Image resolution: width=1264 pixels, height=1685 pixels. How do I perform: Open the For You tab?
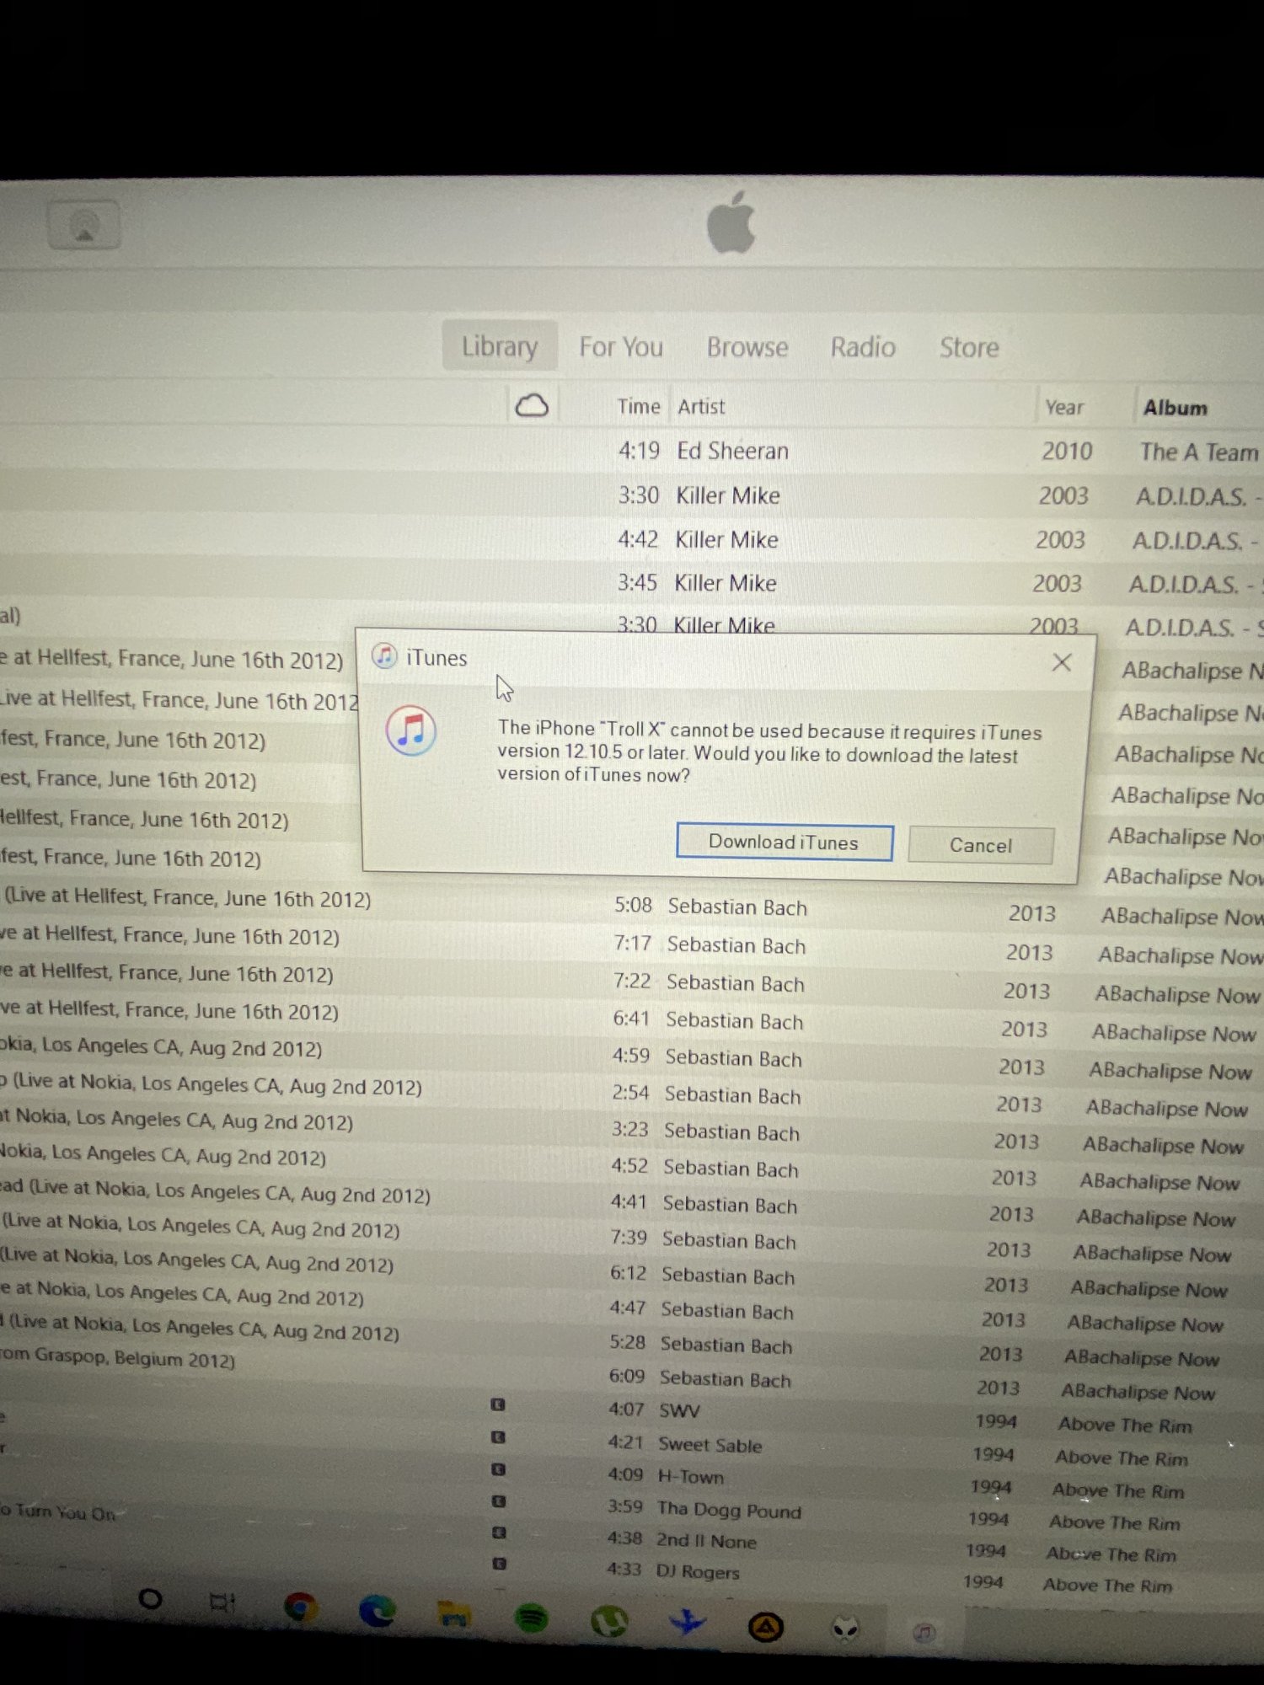point(621,347)
